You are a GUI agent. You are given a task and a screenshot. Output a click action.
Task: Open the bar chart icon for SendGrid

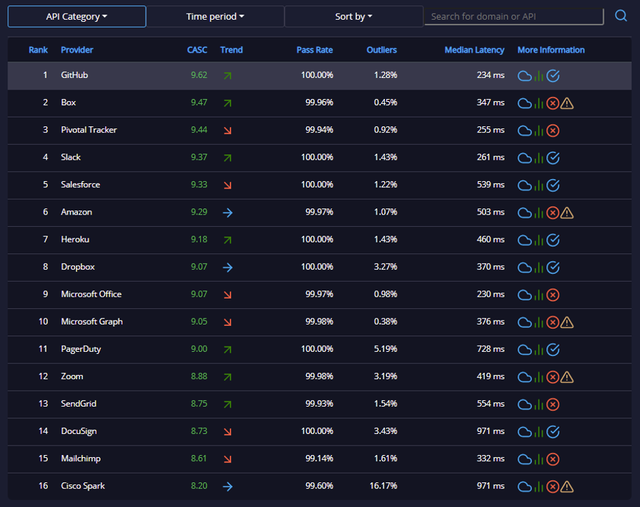(x=539, y=405)
